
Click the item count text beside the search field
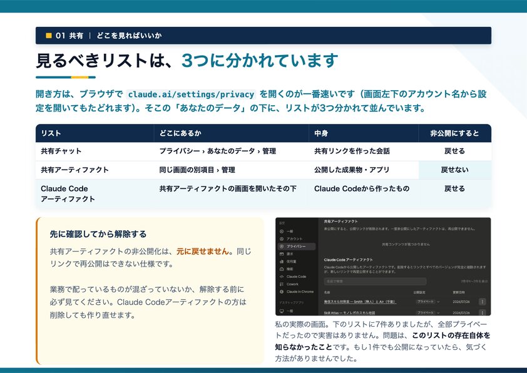click(x=474, y=281)
